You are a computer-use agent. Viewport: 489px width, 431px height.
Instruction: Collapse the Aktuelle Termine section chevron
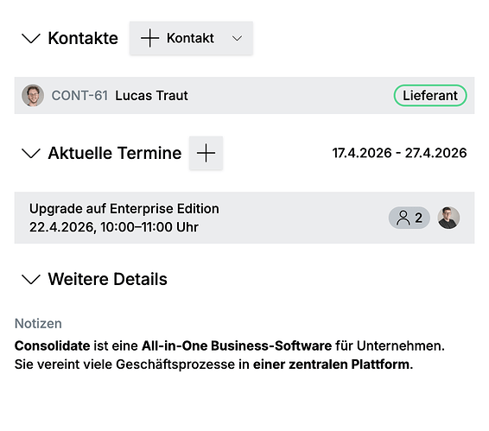31,153
